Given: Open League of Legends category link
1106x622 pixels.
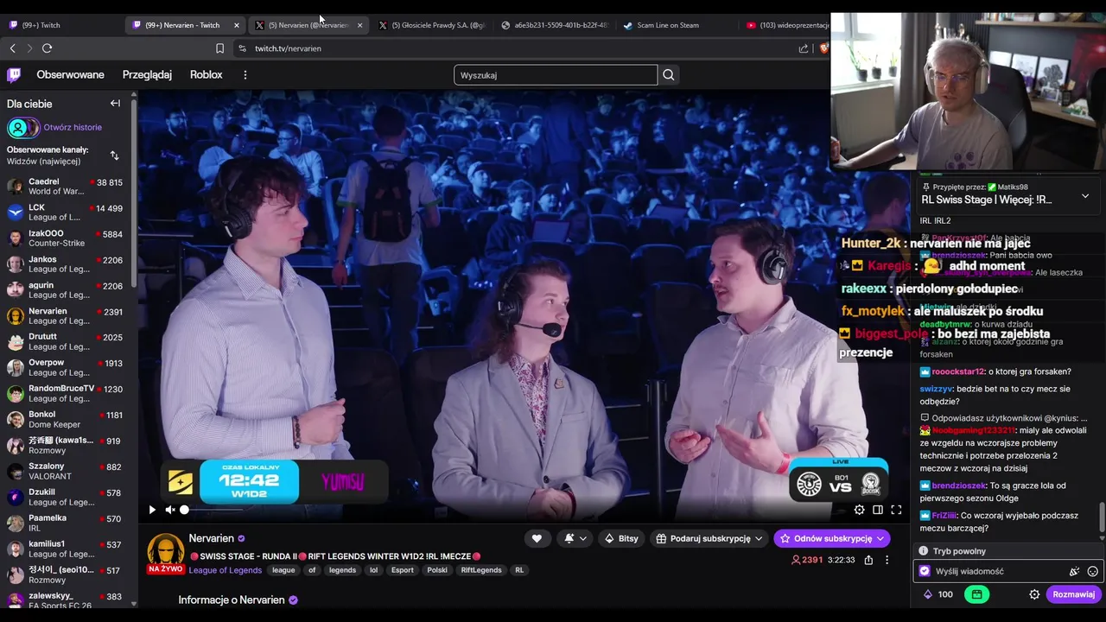Looking at the screenshot, I should tap(226, 570).
